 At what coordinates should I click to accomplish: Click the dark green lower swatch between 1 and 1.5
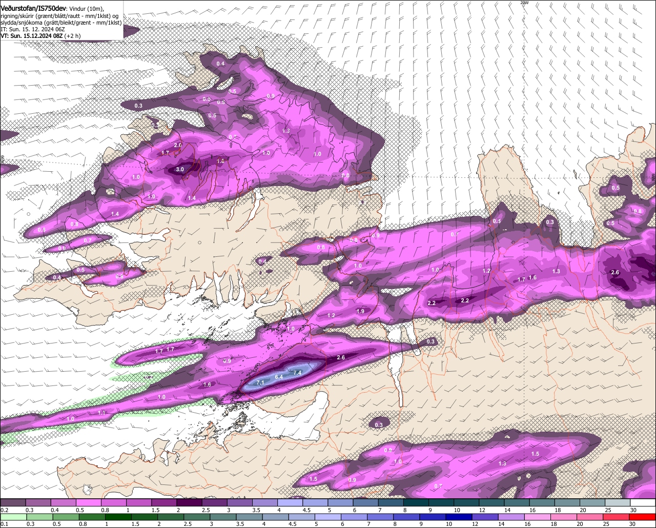click(118, 517)
